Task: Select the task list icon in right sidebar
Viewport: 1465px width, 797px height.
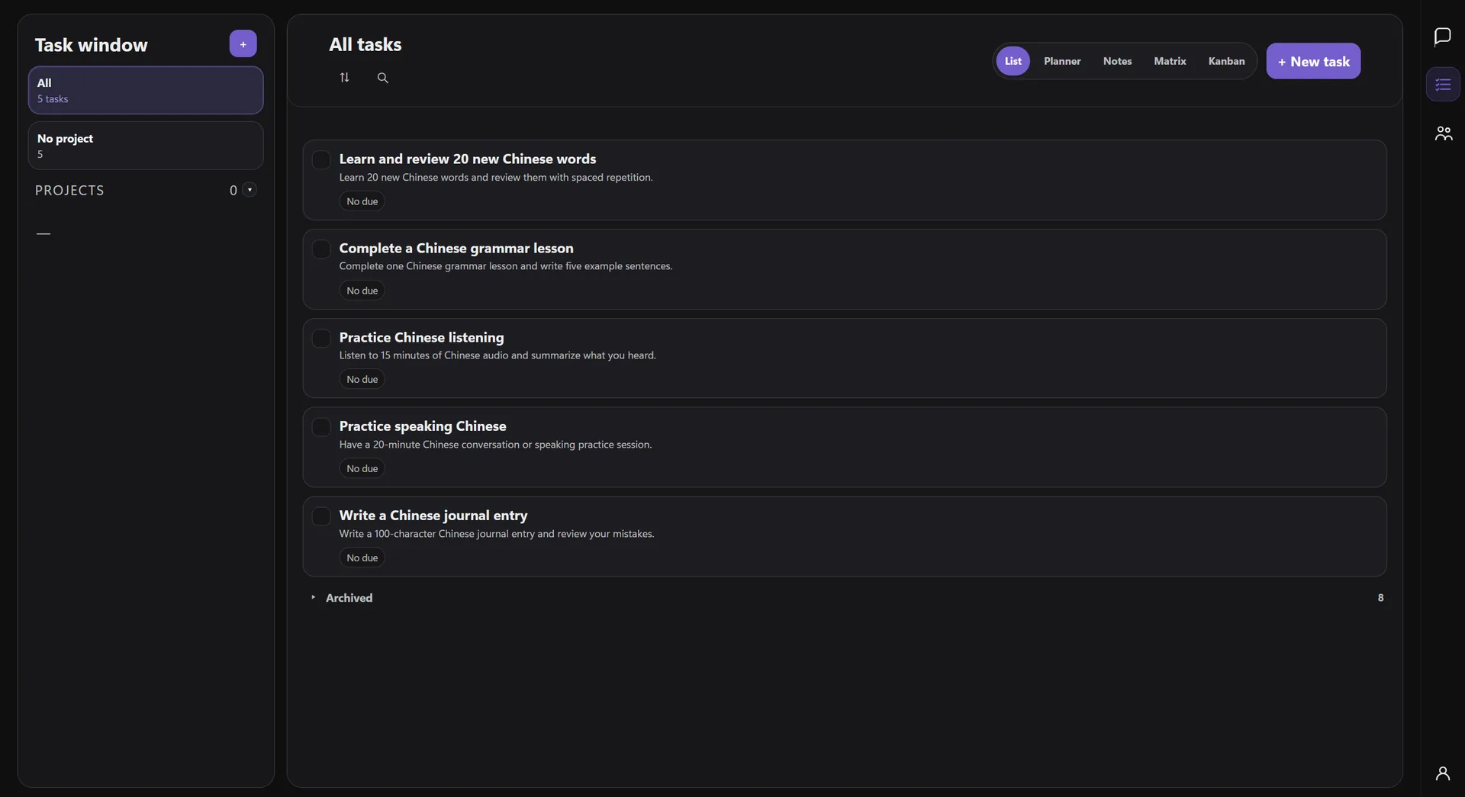Action: tap(1443, 84)
